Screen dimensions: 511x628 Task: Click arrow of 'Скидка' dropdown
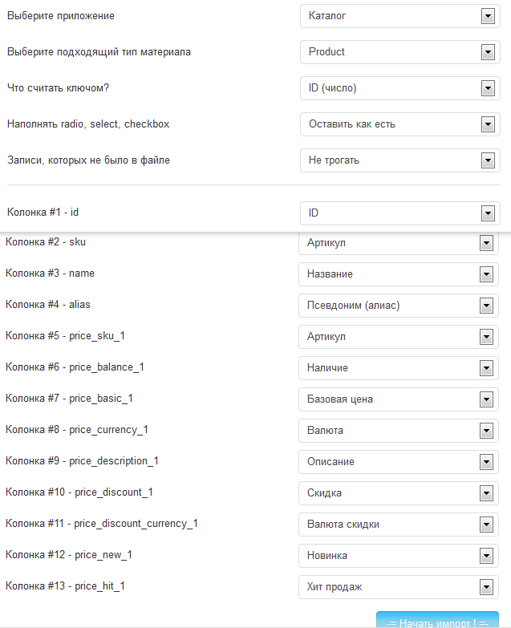pos(486,493)
